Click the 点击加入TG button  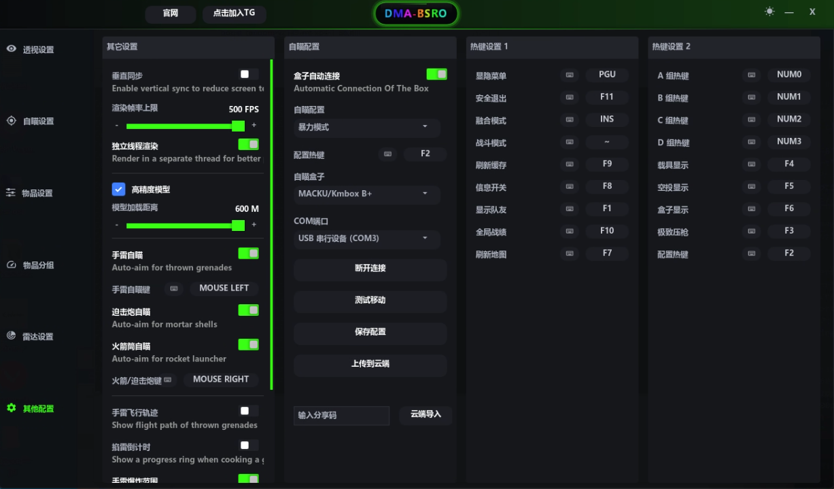pyautogui.click(x=234, y=14)
